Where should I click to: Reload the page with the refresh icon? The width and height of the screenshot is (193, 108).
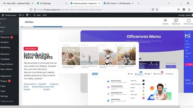[9, 10]
